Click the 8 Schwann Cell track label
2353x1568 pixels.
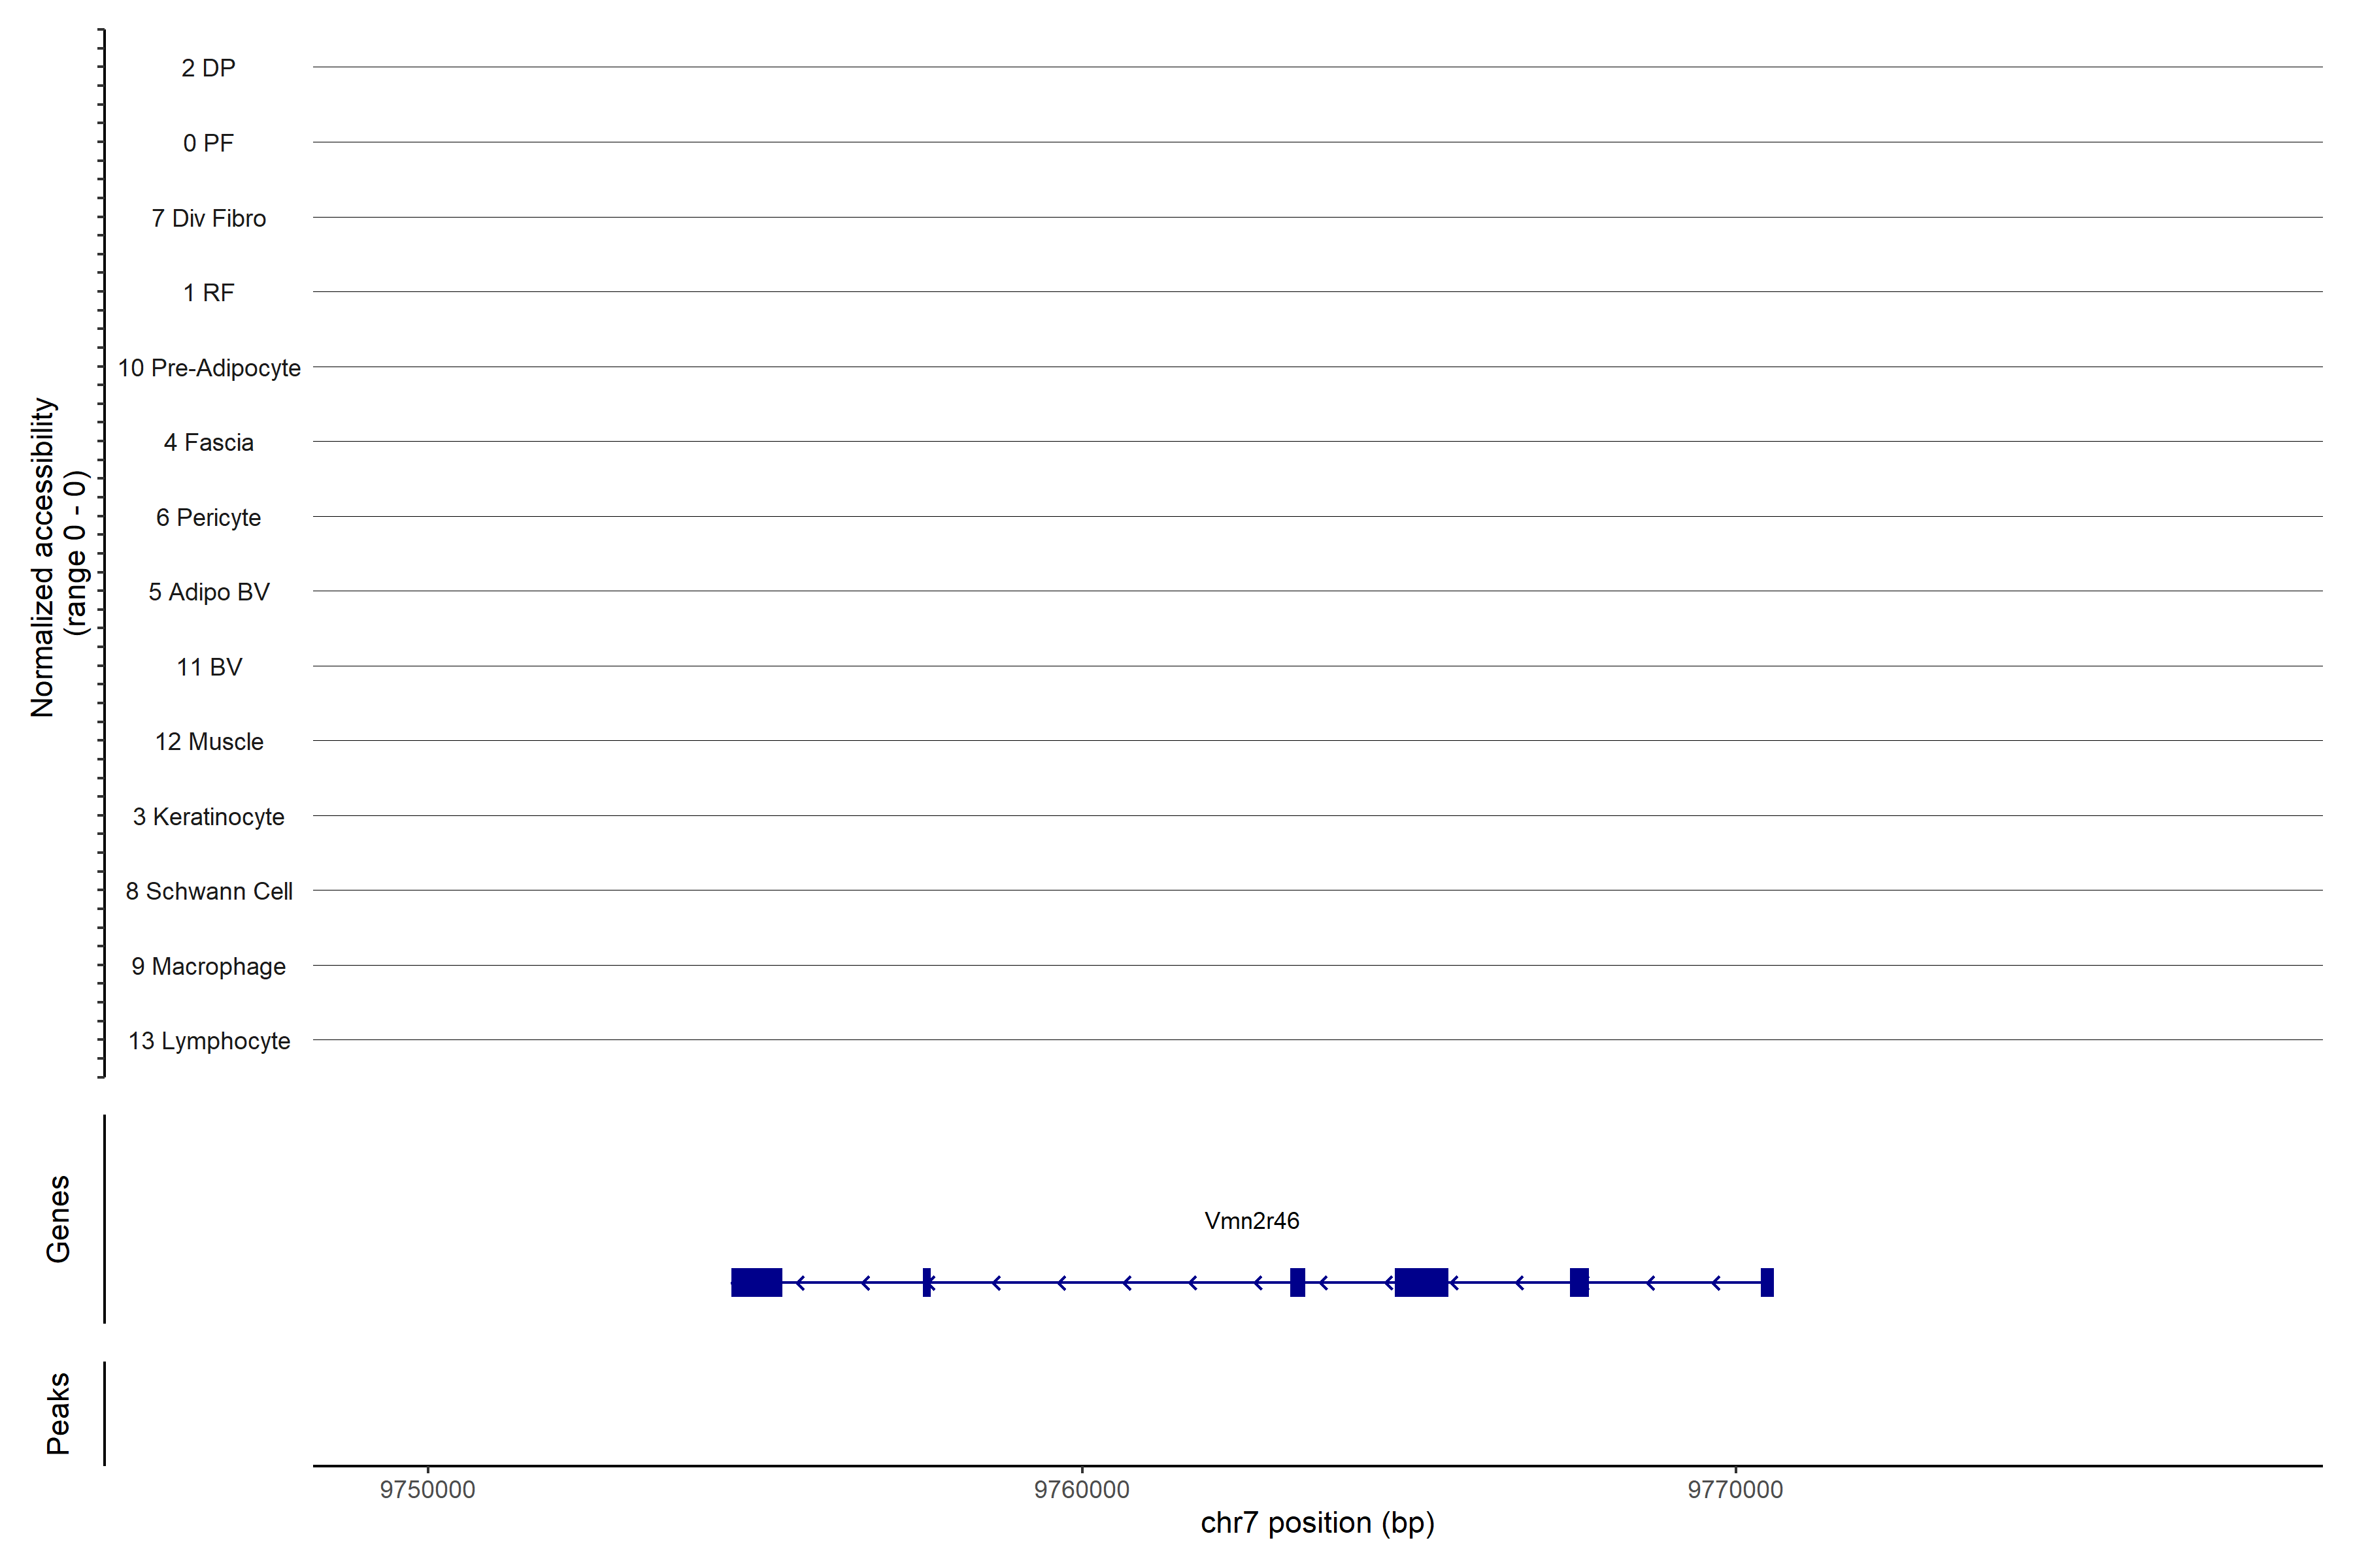[x=208, y=891]
